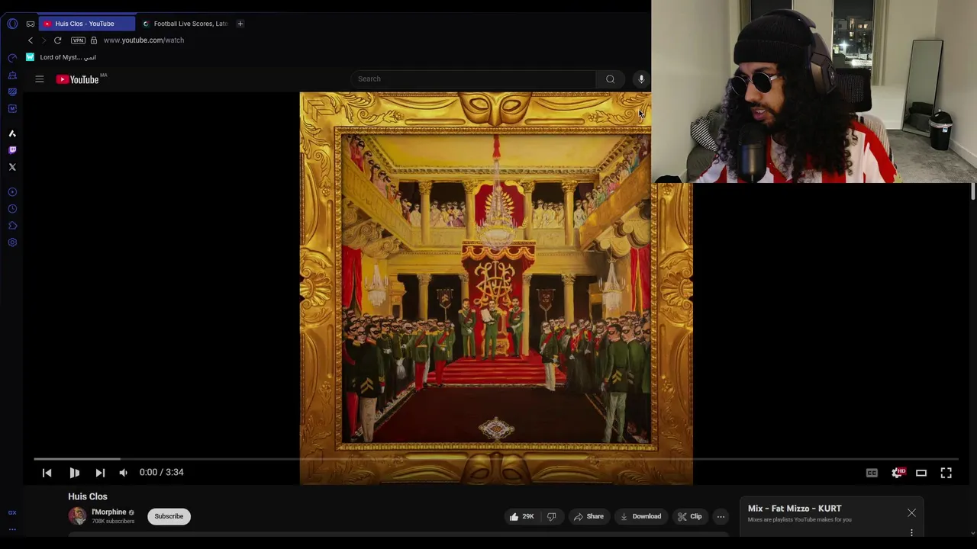Click the 0:00 / 3:34 time display

pos(161,473)
